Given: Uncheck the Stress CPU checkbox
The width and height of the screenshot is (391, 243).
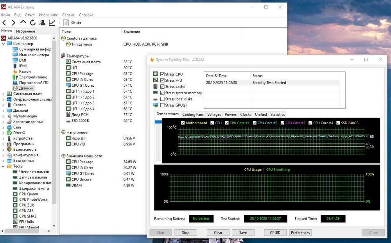Looking at the screenshot, I should (x=162, y=74).
